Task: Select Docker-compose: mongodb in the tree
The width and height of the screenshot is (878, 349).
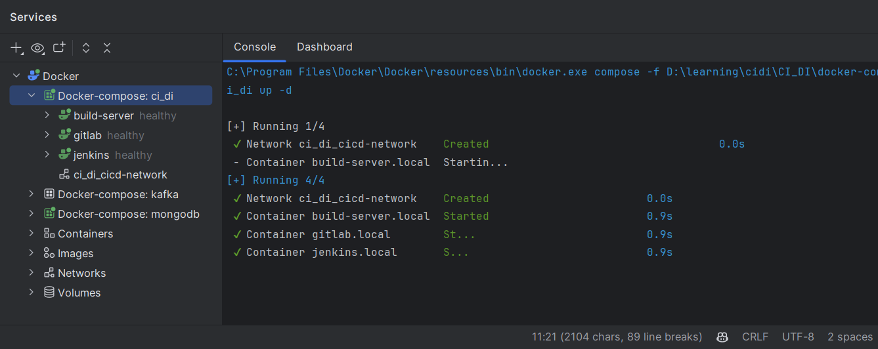Action: pos(129,214)
